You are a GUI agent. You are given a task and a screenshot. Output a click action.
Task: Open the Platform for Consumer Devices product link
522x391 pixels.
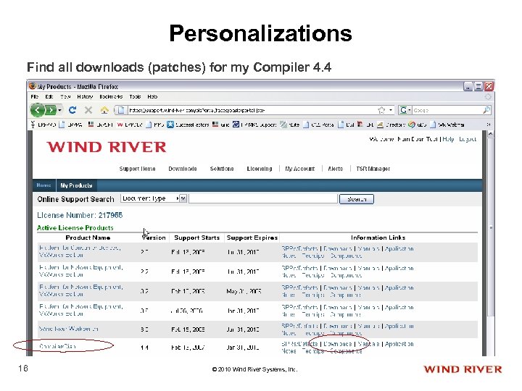[80, 251]
